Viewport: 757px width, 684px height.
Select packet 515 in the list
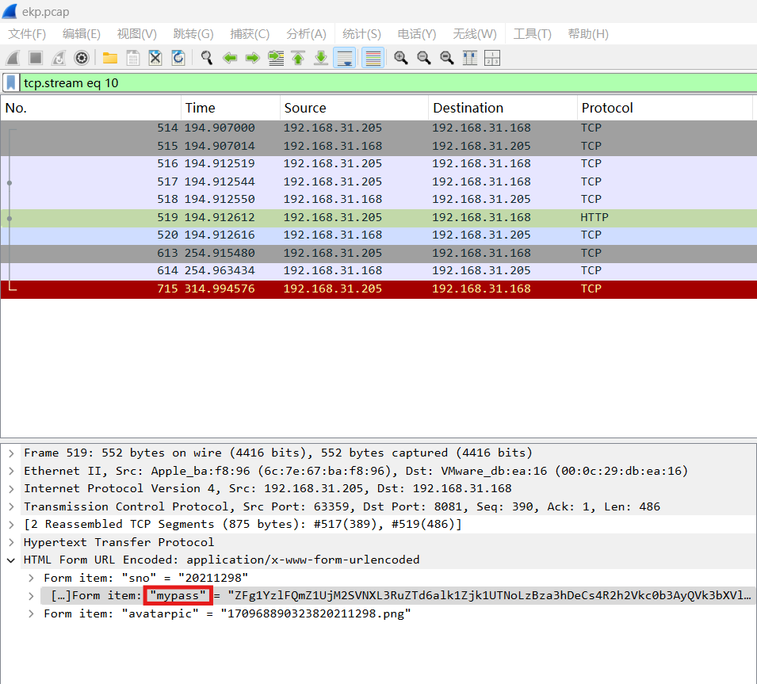379,146
